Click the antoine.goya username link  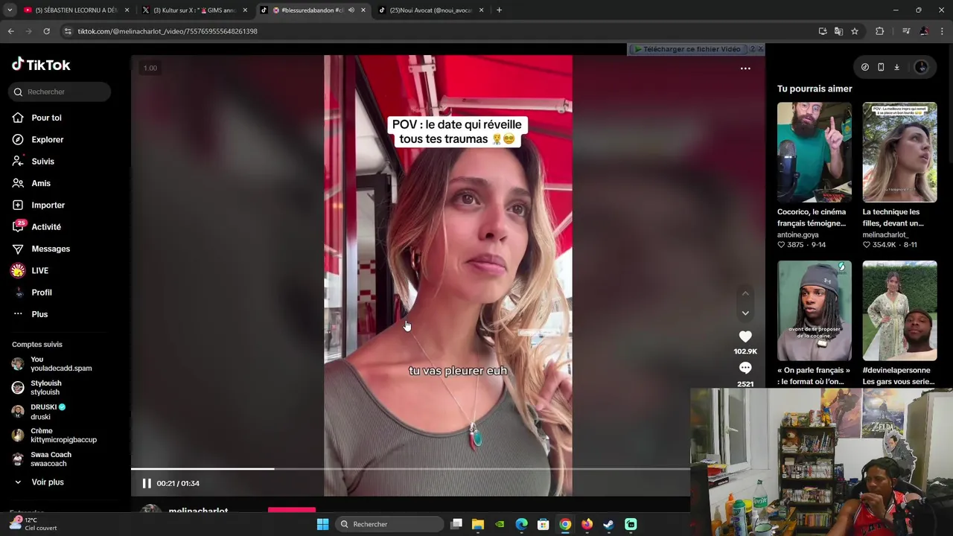pyautogui.click(x=797, y=234)
